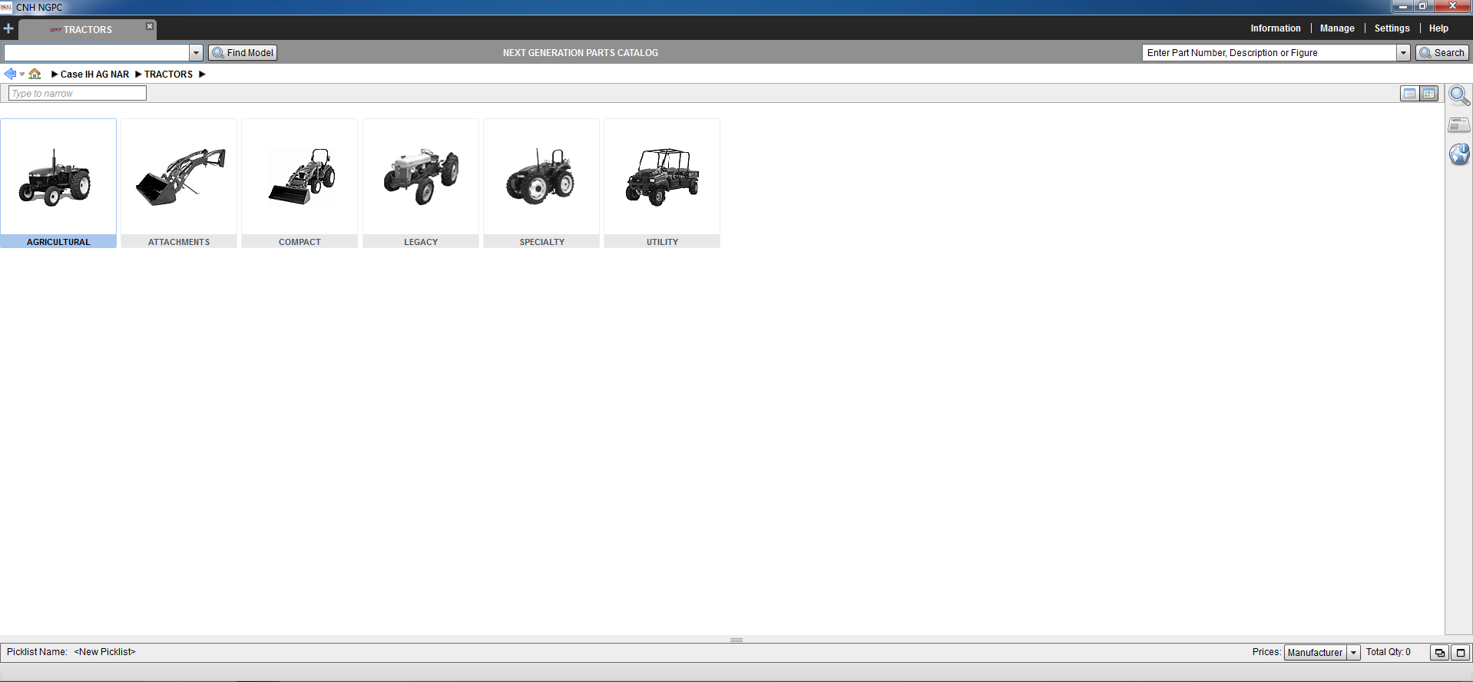Open the news sidebar icon

click(x=1458, y=124)
